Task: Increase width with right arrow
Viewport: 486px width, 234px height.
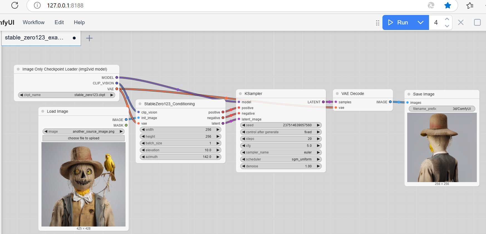Action: pyautogui.click(x=218, y=130)
